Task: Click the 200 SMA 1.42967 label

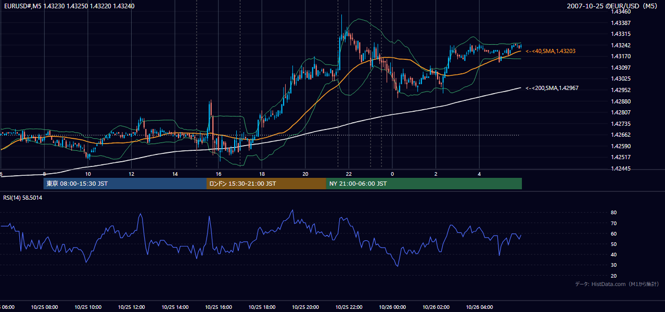Action: click(552, 88)
